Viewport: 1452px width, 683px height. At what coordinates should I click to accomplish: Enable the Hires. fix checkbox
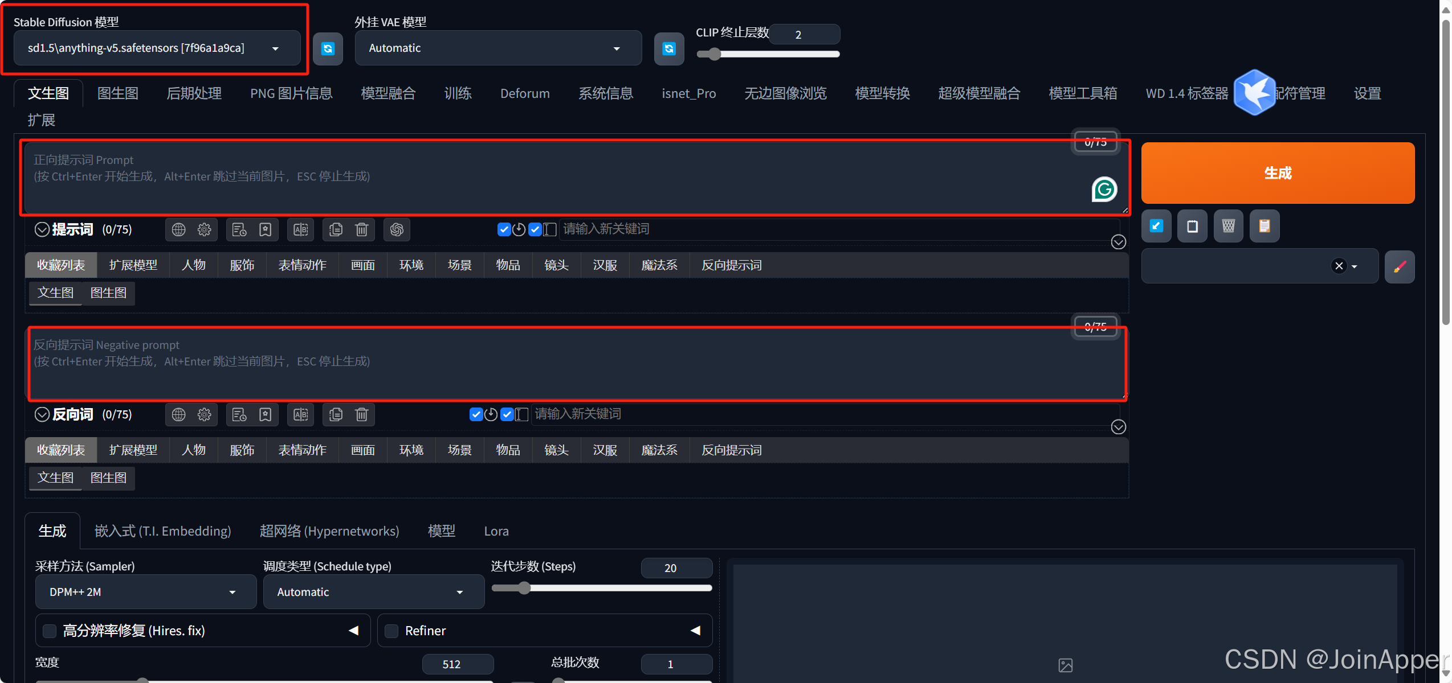(50, 631)
